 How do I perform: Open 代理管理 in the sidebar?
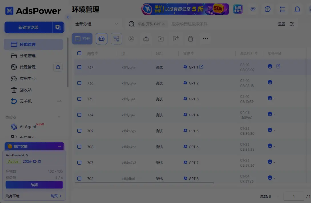pos(28,67)
